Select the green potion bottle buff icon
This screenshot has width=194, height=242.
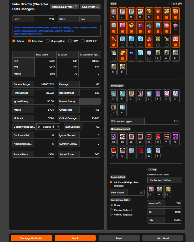click(149, 11)
